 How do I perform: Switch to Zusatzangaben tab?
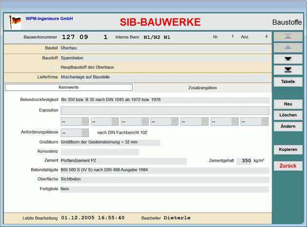coord(202,87)
